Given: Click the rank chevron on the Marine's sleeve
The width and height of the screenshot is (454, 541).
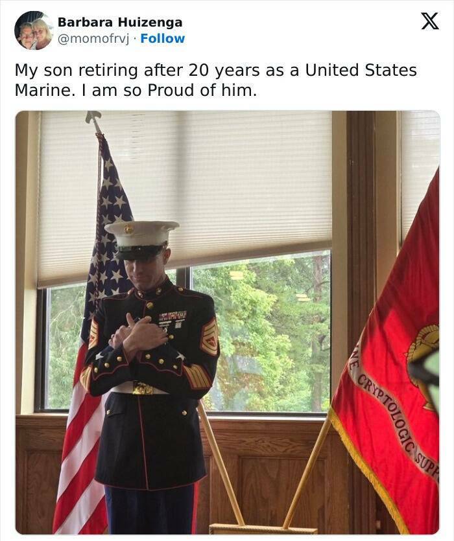Looking at the screenshot, I should [209, 338].
